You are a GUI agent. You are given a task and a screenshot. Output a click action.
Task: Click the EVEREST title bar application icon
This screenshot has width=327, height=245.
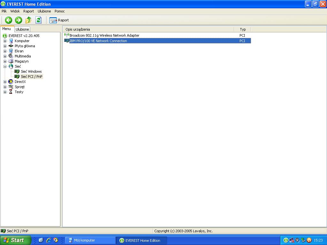point(3,4)
